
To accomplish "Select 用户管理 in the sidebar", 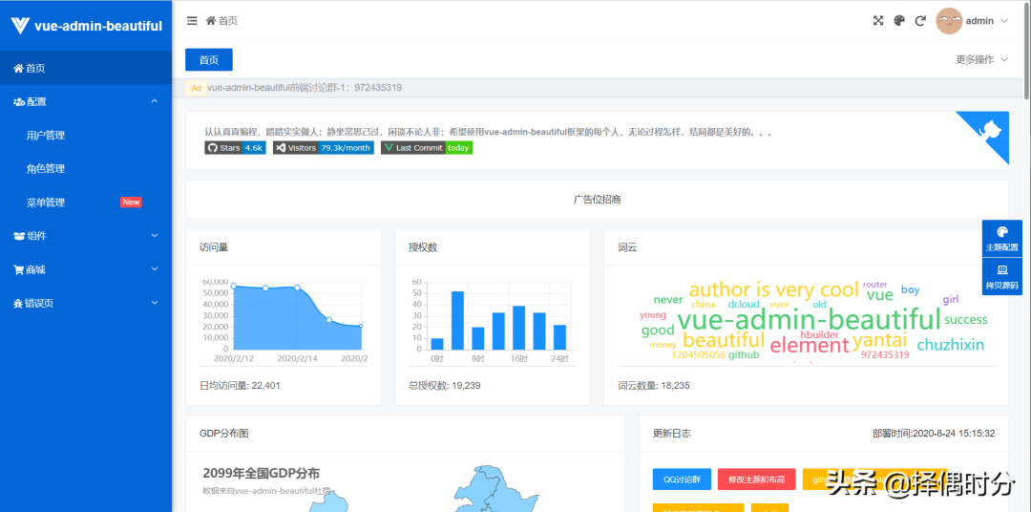I will click(x=46, y=136).
